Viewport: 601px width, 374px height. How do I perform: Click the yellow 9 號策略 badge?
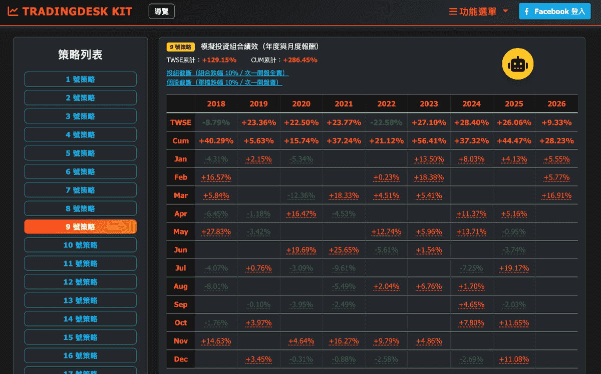tap(181, 47)
